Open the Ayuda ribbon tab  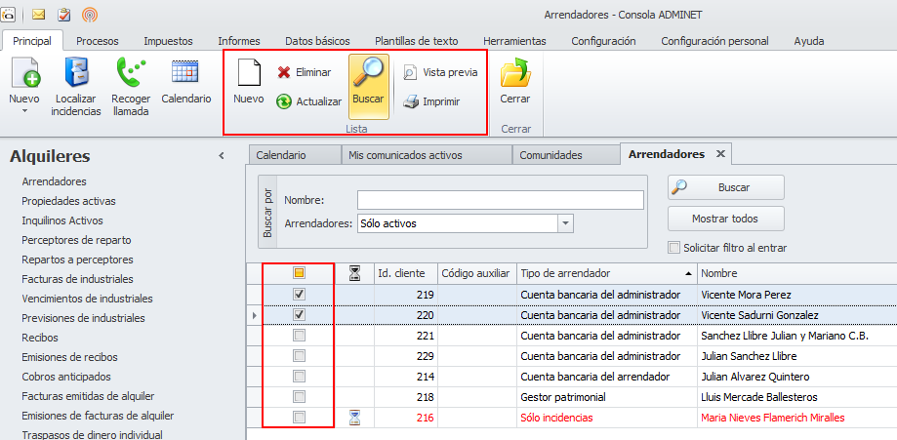point(809,41)
